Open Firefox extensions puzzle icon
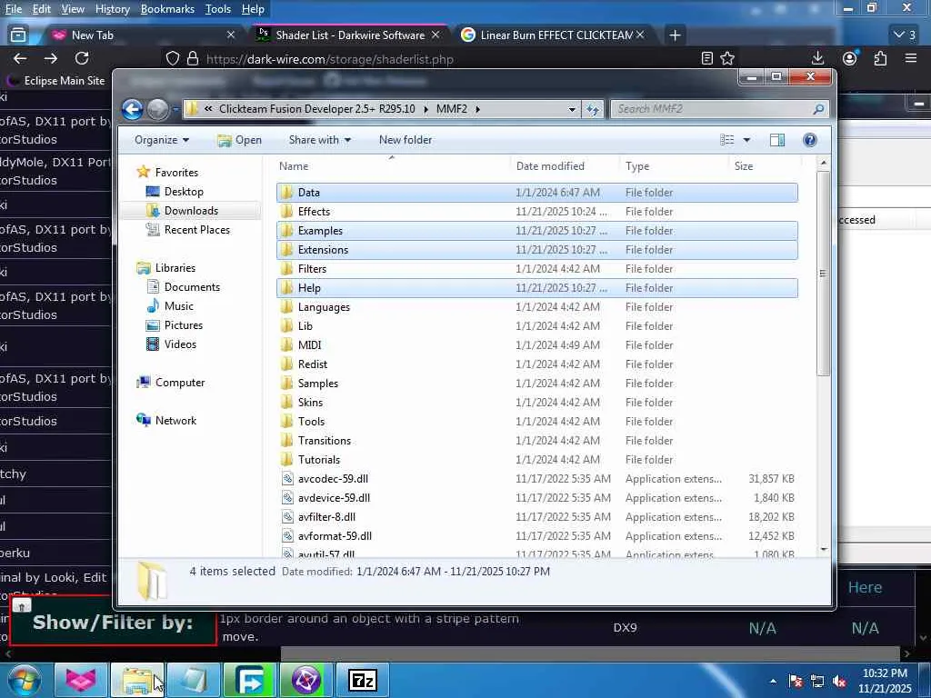The image size is (931, 698). 880,58
